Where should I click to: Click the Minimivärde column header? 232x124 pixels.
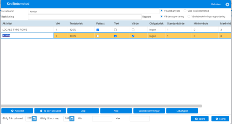tap(201, 23)
